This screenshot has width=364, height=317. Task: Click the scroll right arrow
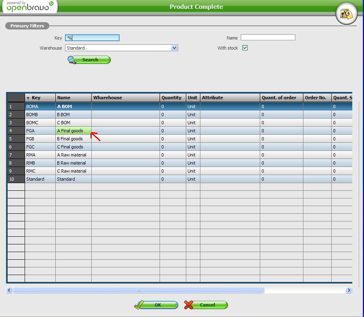(349, 290)
